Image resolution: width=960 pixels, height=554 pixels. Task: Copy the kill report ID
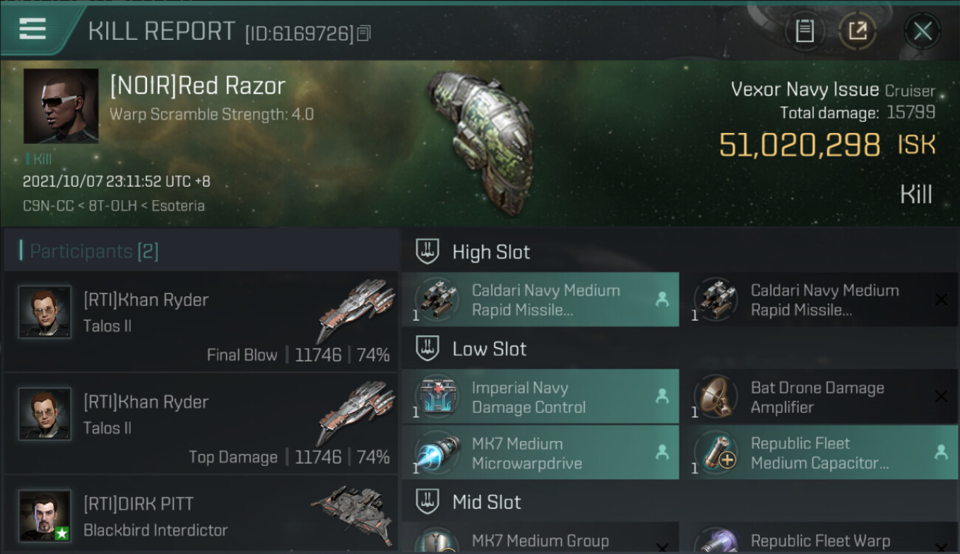(x=363, y=33)
